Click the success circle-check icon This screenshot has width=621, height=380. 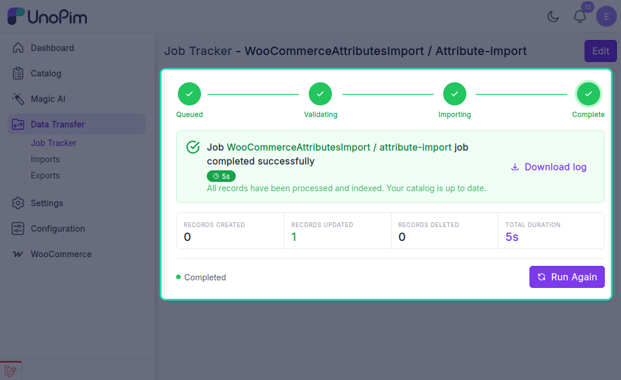pyautogui.click(x=193, y=147)
